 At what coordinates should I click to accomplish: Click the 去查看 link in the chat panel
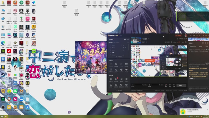(x=192, y=79)
